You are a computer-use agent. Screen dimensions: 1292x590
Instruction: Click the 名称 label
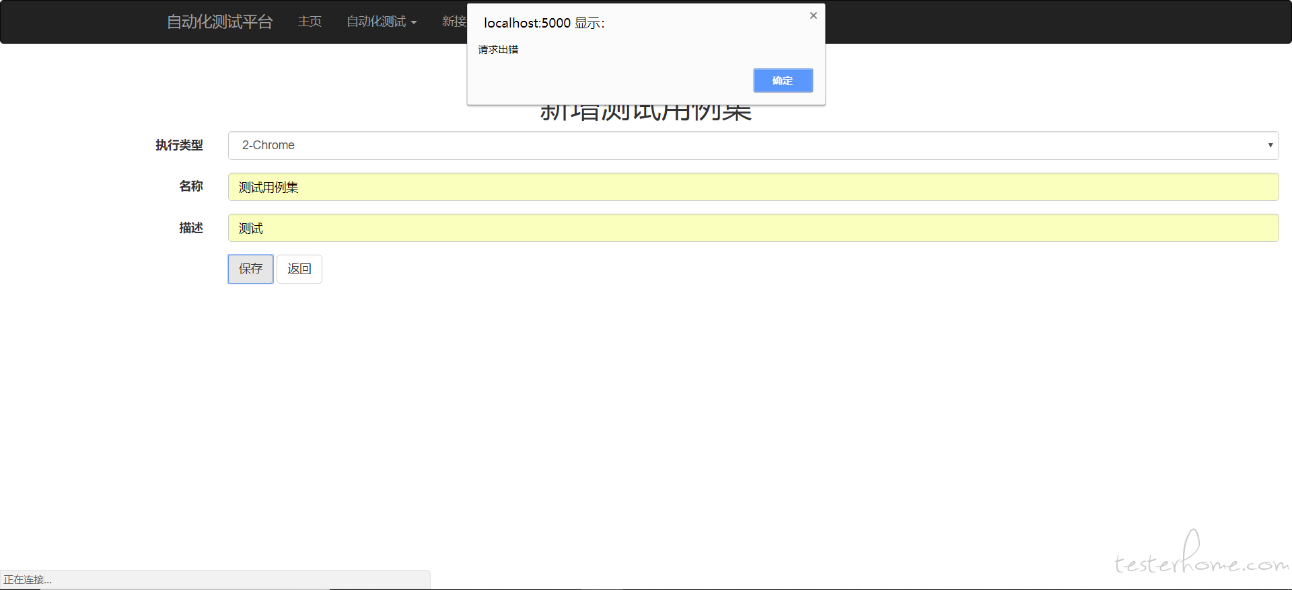(x=191, y=186)
